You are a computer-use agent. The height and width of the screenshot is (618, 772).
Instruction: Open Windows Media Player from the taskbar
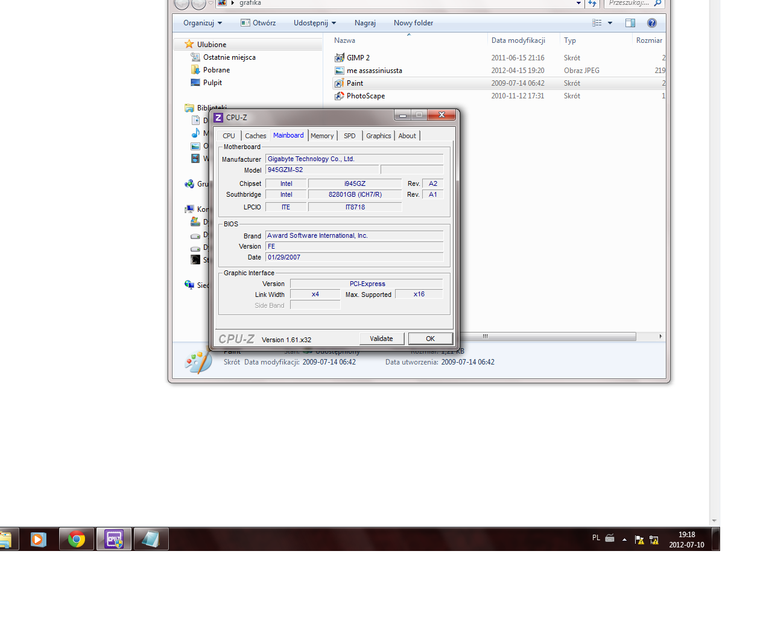coord(39,539)
